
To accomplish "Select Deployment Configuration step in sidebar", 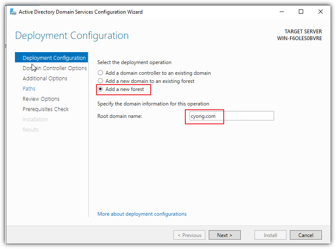I will tap(51, 58).
